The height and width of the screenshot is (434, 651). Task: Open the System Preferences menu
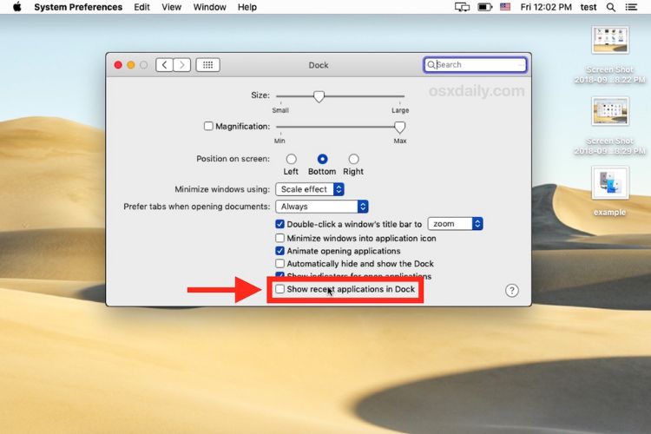tap(78, 7)
